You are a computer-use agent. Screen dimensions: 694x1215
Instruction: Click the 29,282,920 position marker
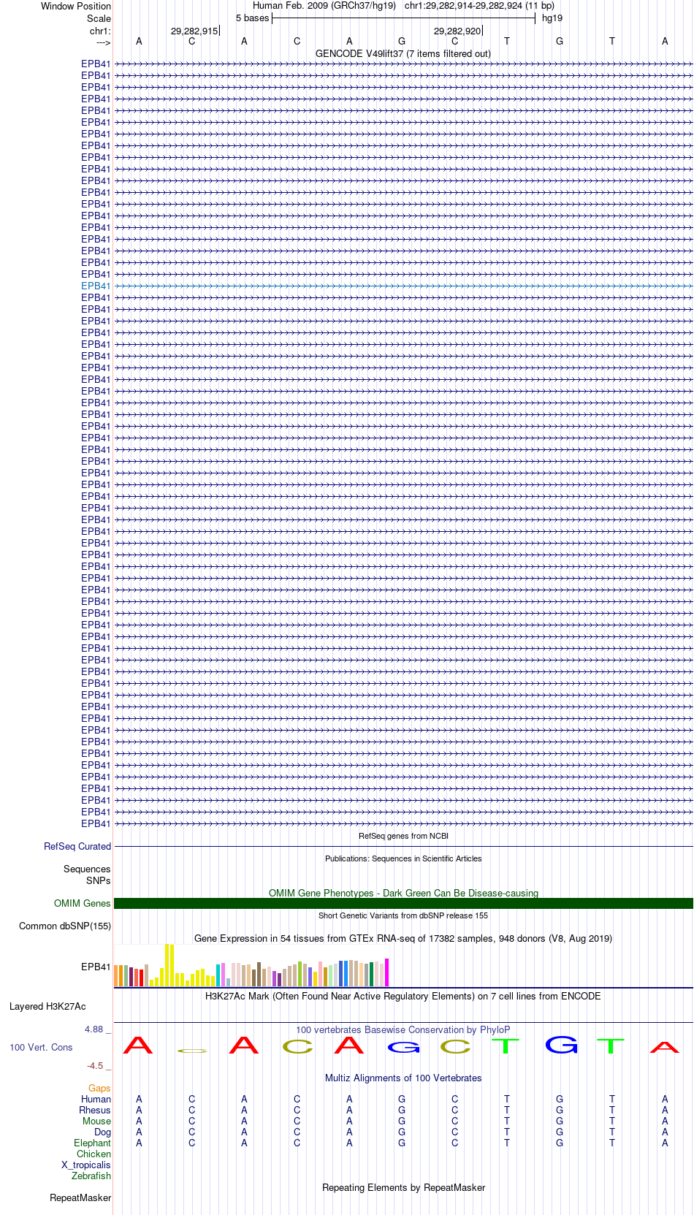(x=457, y=31)
